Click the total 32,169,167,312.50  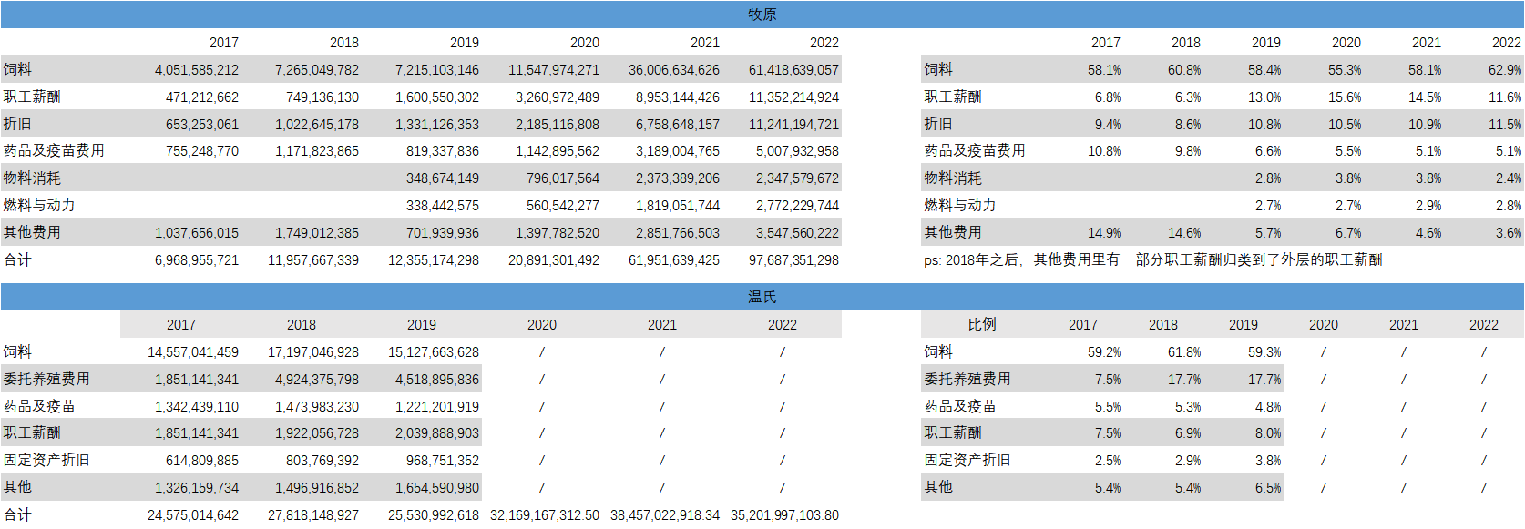(545, 515)
